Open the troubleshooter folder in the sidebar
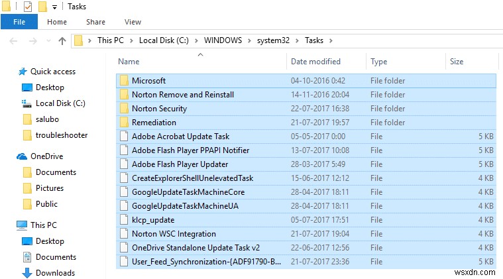The image size is (503, 279). (x=62, y=135)
